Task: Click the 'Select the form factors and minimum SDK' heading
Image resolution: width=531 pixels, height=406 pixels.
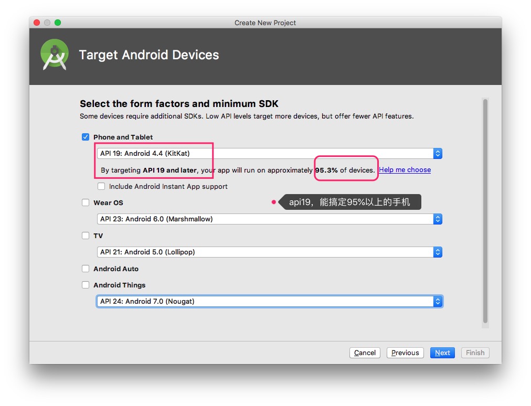Action: (x=179, y=104)
